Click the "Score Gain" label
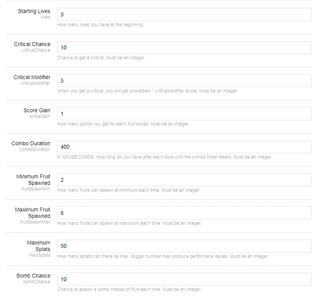The image size is (317, 297). click(37, 110)
